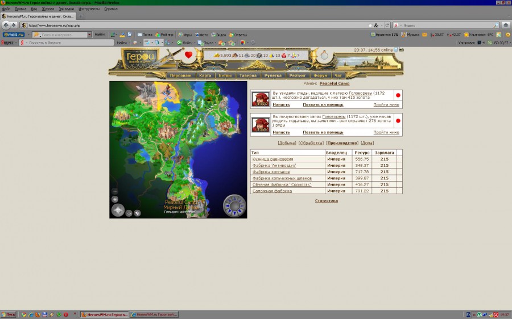The image size is (512, 319).
Task: Switch to the Добыча tab
Action: (x=287, y=143)
